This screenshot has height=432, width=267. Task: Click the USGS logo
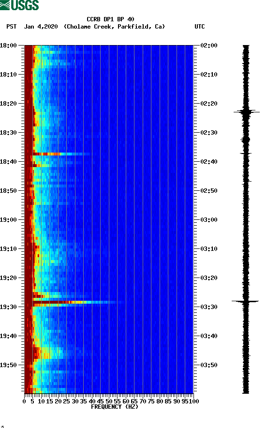point(19,5)
